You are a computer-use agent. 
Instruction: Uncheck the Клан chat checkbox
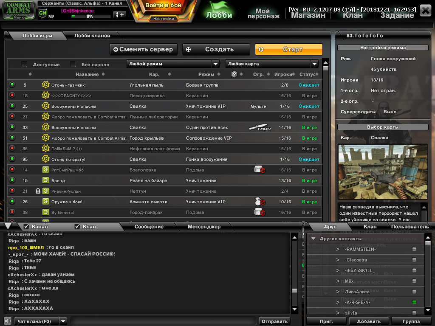(x=77, y=227)
